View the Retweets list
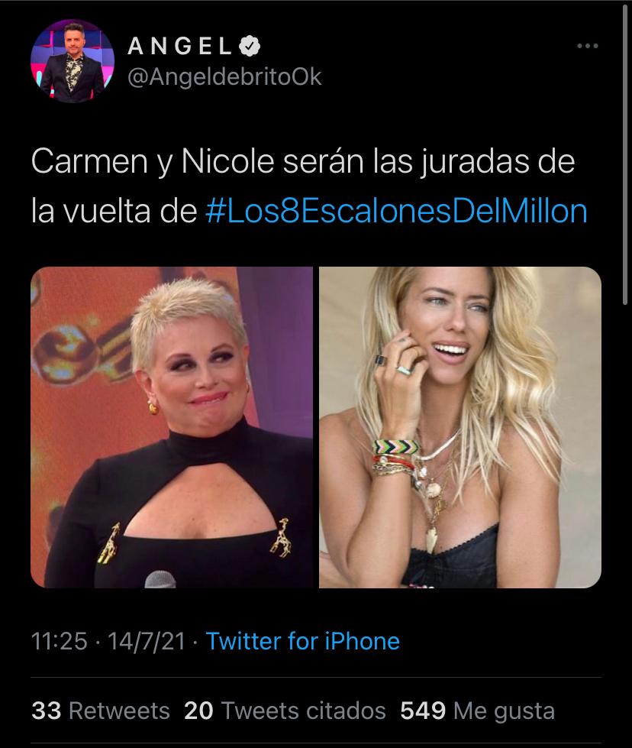632x748 pixels. click(x=101, y=711)
